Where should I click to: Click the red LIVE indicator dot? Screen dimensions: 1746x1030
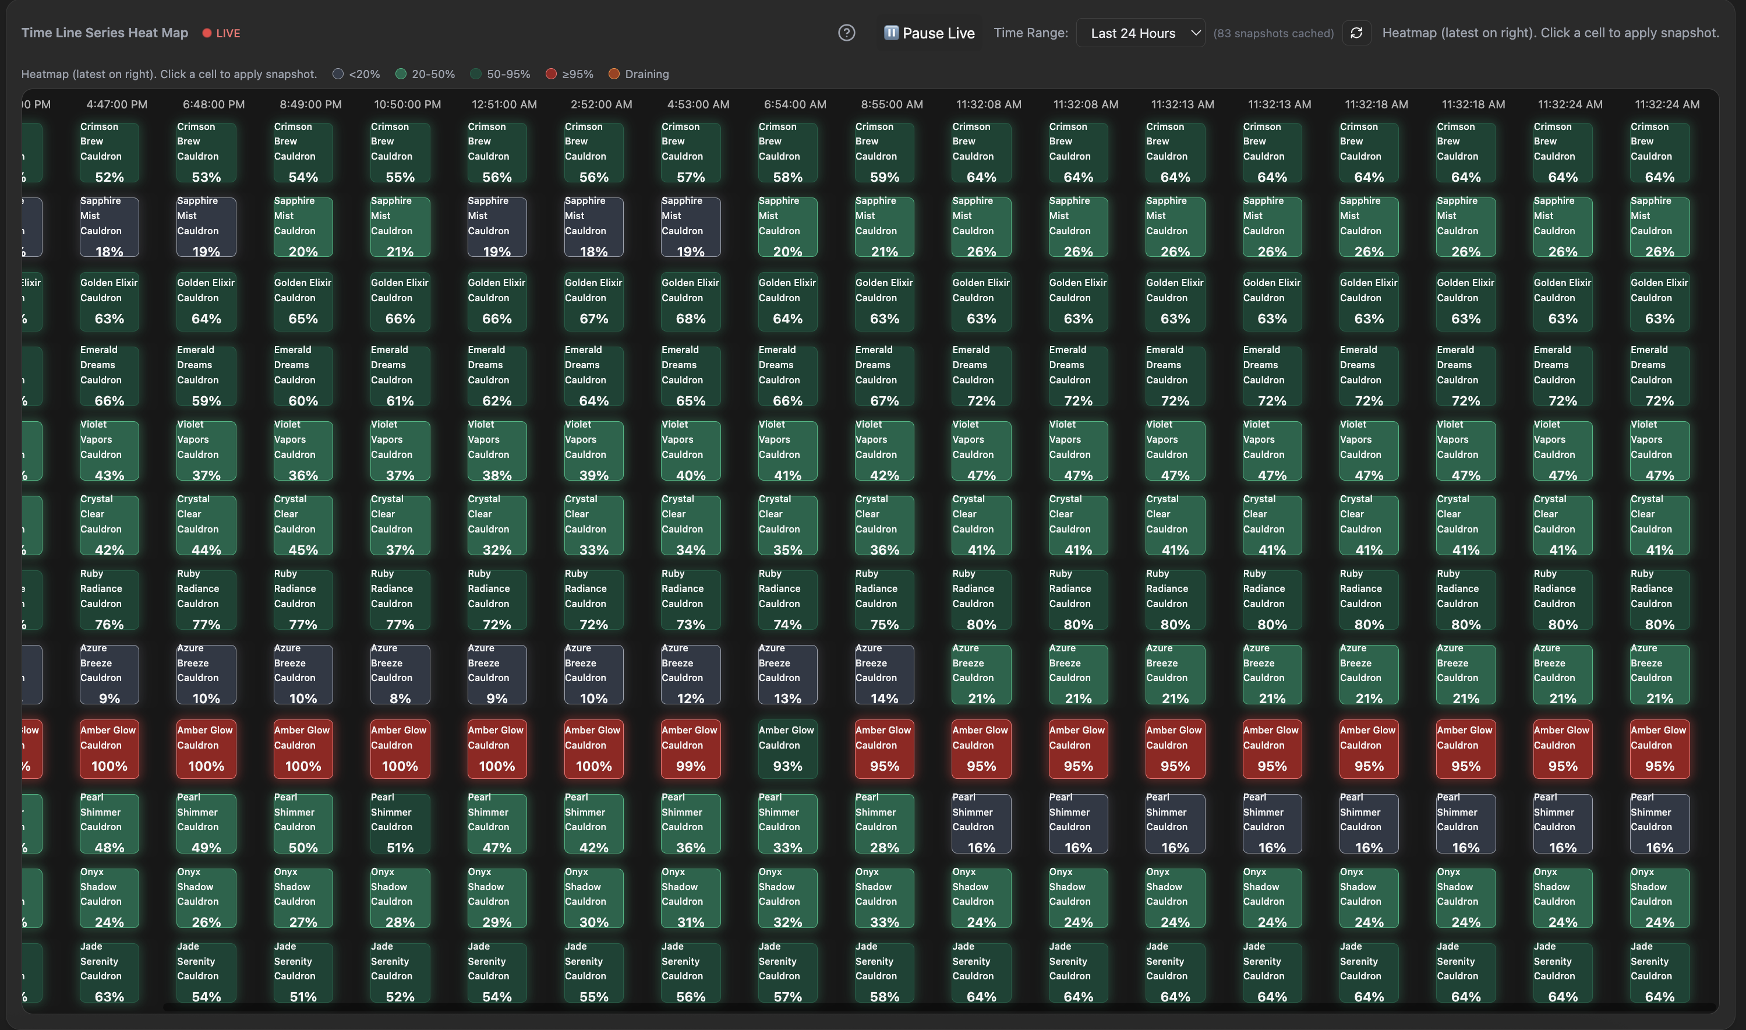click(x=207, y=33)
